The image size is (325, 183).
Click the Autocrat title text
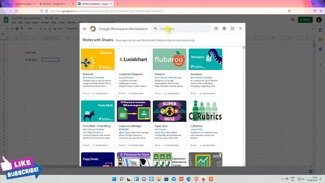[88, 74]
